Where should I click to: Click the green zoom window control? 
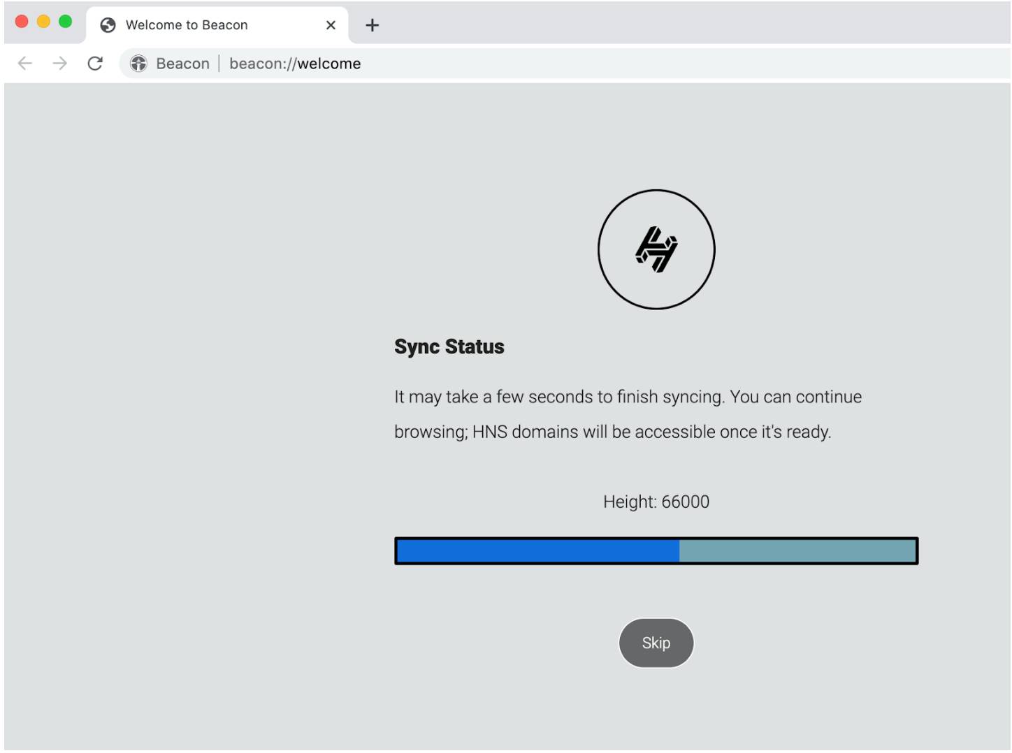pos(66,22)
